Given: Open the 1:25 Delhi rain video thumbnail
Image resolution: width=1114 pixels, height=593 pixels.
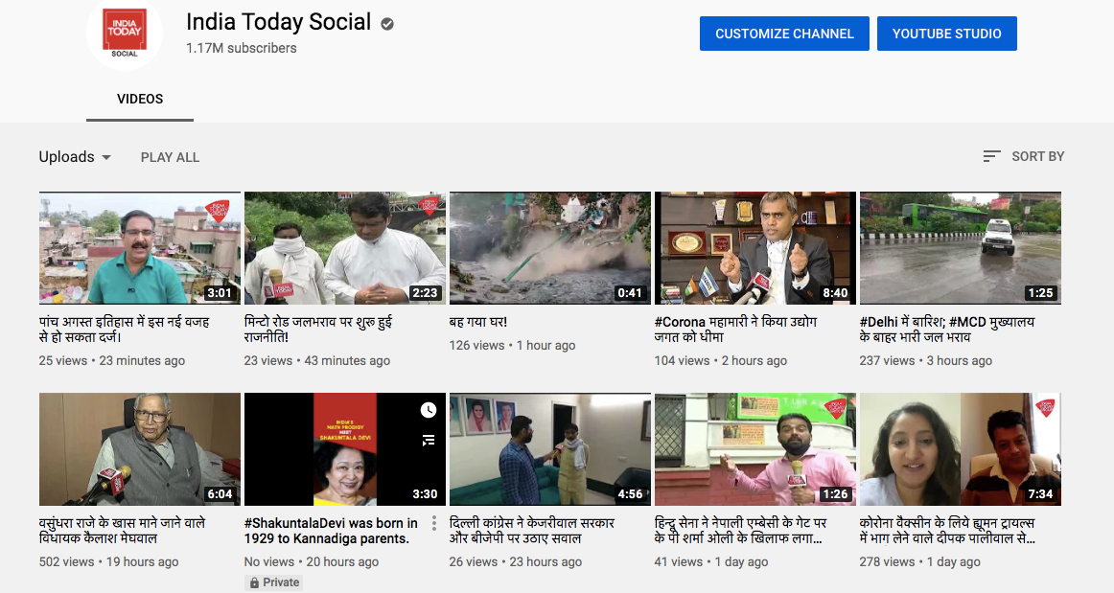Looking at the screenshot, I should point(960,248).
